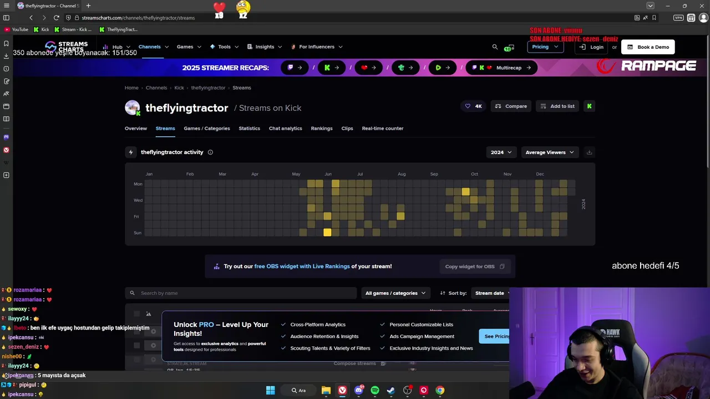Open the Trovo green streamer recap pill
710x399 pixels.
tap(405, 68)
